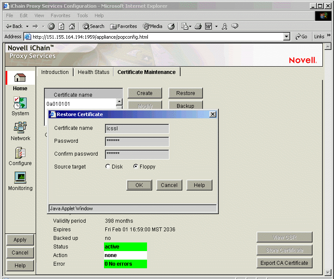Screen dimensions: 334x279
Task: Expand the address bar URL dropdown
Action: (287, 37)
